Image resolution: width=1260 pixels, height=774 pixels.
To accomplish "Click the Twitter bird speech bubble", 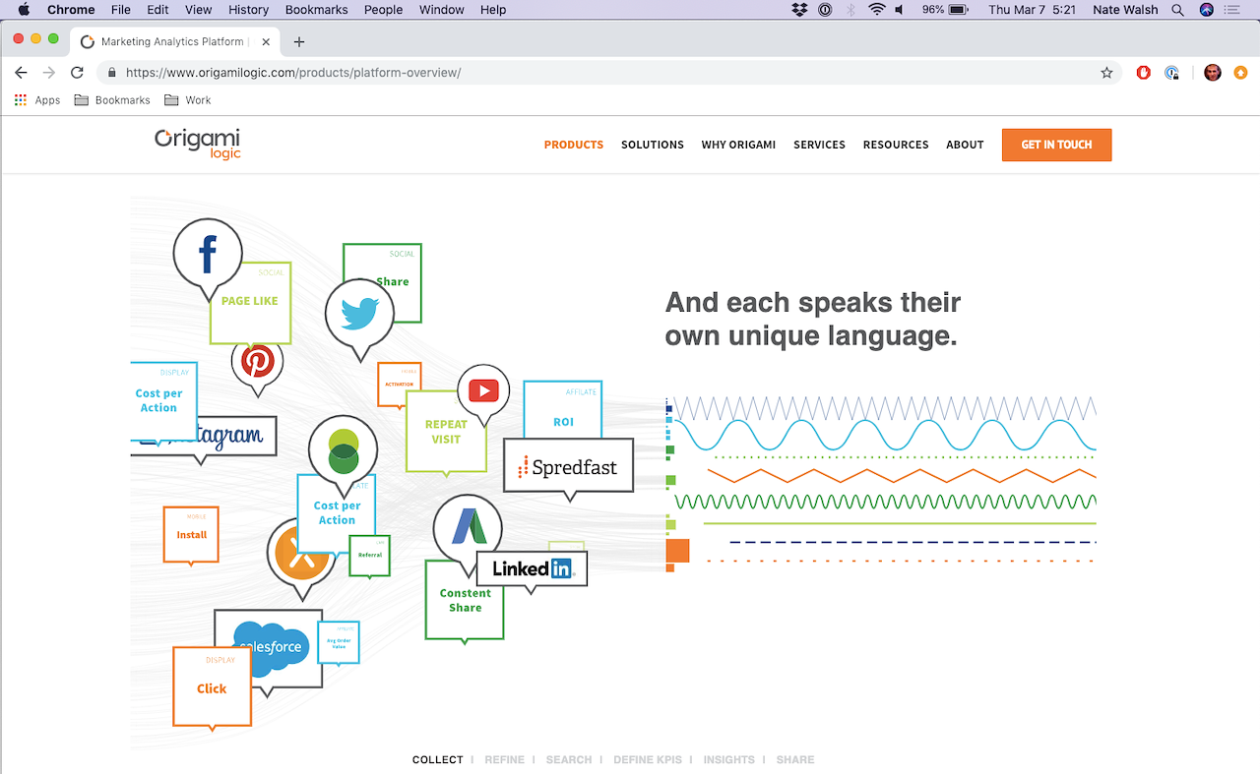I will 360,315.
